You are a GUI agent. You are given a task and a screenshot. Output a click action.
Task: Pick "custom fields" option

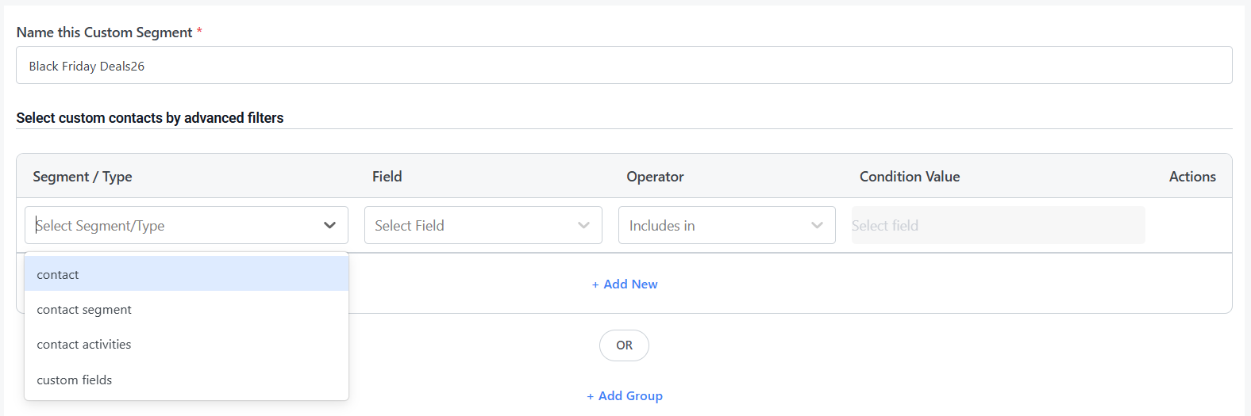tap(187, 380)
